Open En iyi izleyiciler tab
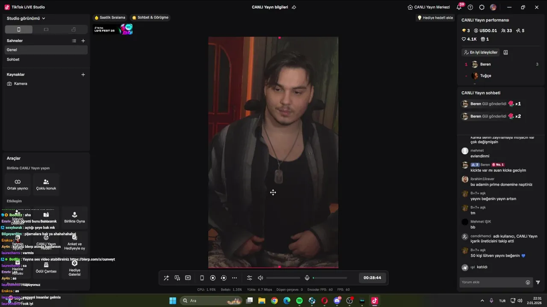 [x=481, y=52]
